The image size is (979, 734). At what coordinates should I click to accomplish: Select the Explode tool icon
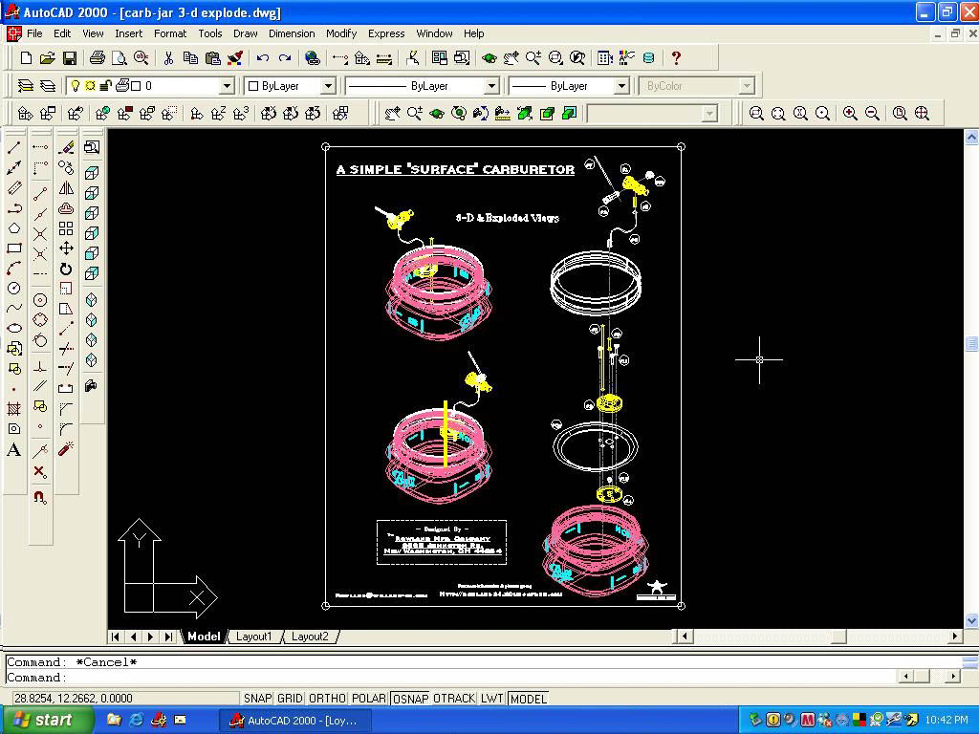(x=66, y=449)
